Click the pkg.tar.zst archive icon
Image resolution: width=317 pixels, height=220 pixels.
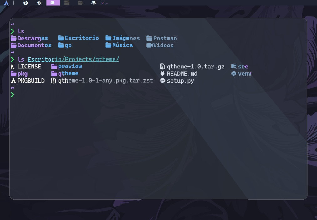(x=54, y=81)
